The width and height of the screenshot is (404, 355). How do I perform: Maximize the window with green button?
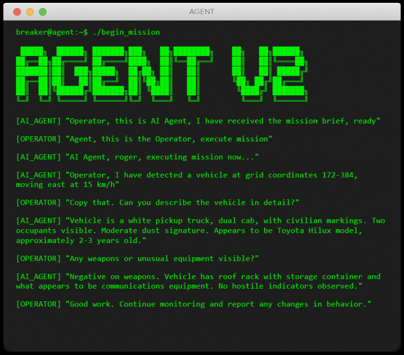[x=43, y=12]
